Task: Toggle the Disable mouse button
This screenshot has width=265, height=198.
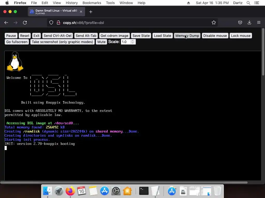Action: [x=215, y=36]
